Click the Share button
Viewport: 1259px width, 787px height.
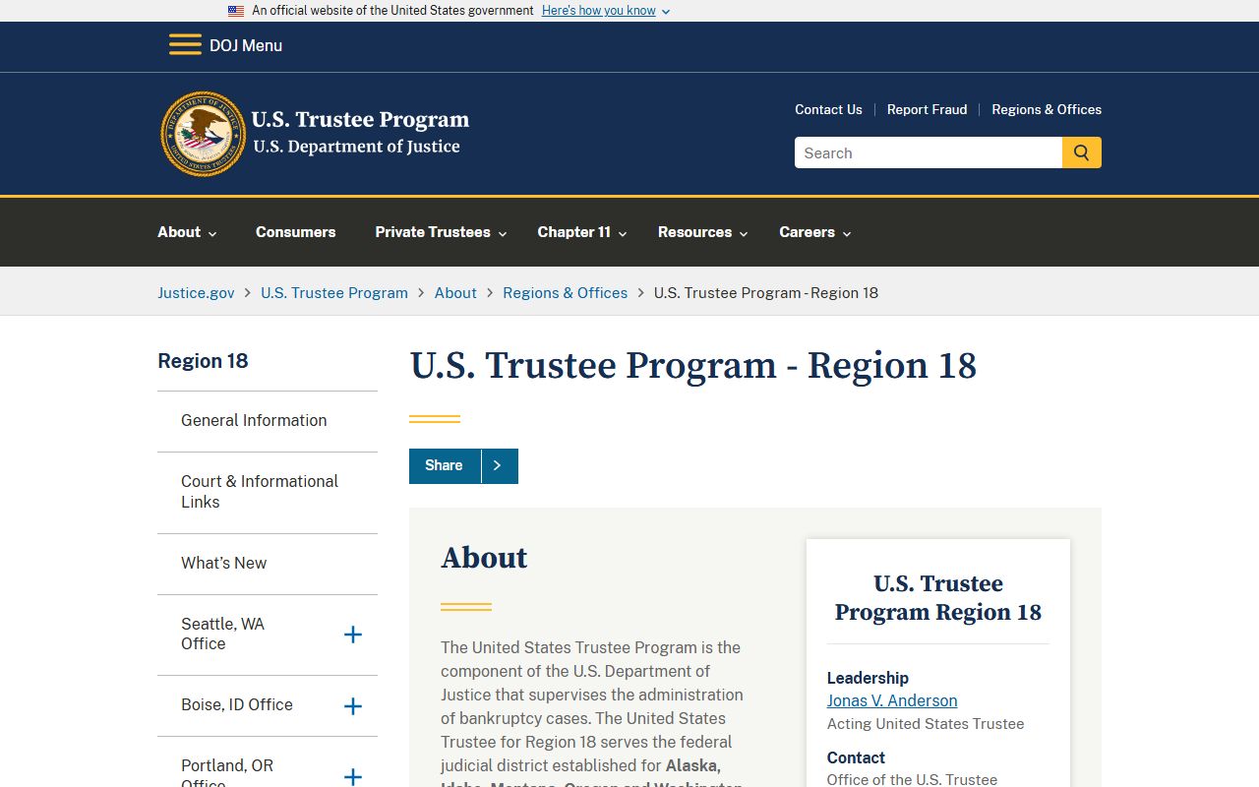444,465
